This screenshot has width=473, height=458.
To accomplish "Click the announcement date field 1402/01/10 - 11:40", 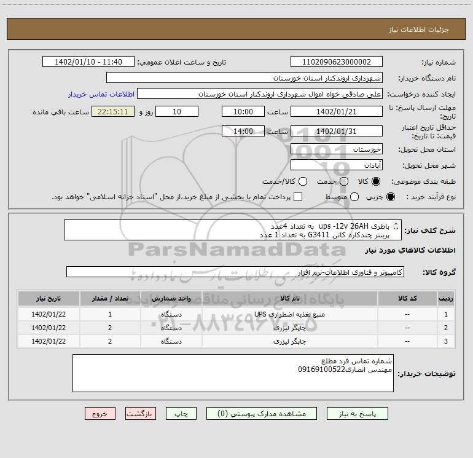I will pyautogui.click(x=88, y=62).
